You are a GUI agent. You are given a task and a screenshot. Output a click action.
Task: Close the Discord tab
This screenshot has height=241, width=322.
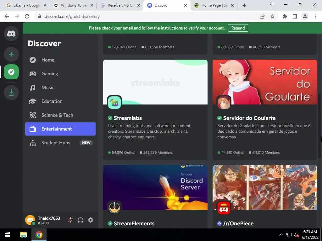186,5
